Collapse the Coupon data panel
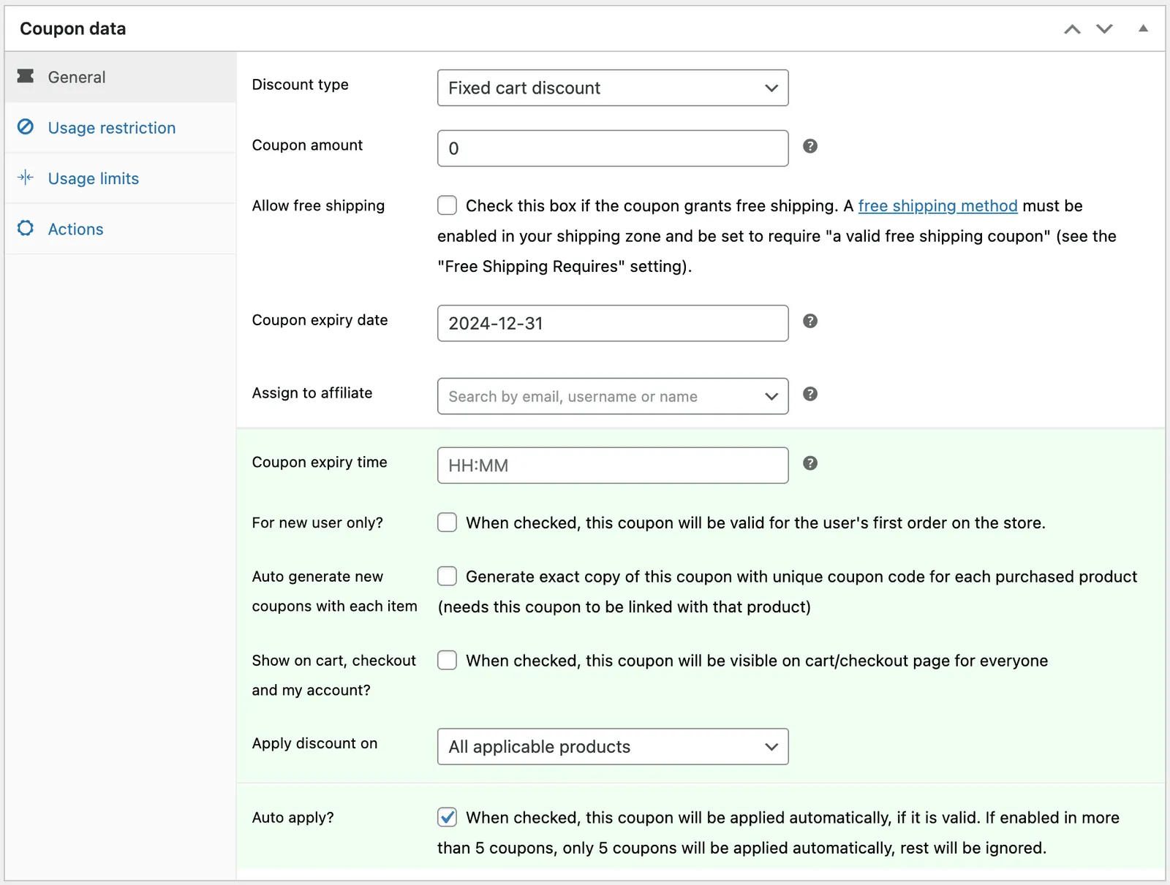1170x885 pixels. (x=1143, y=29)
